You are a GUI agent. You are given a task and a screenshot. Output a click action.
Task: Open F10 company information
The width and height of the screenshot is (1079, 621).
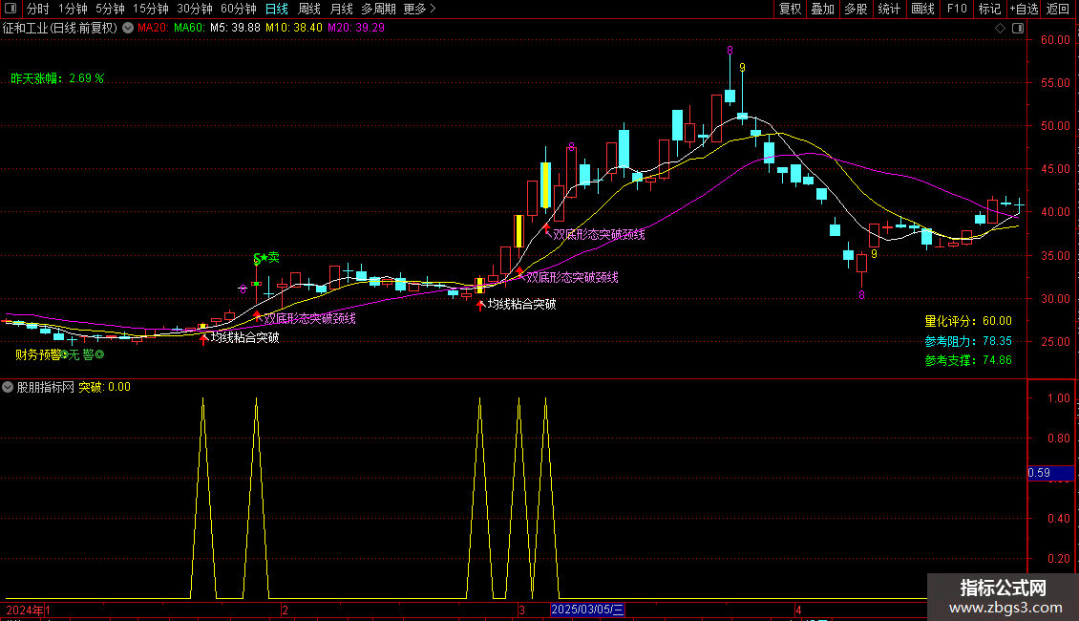(957, 9)
